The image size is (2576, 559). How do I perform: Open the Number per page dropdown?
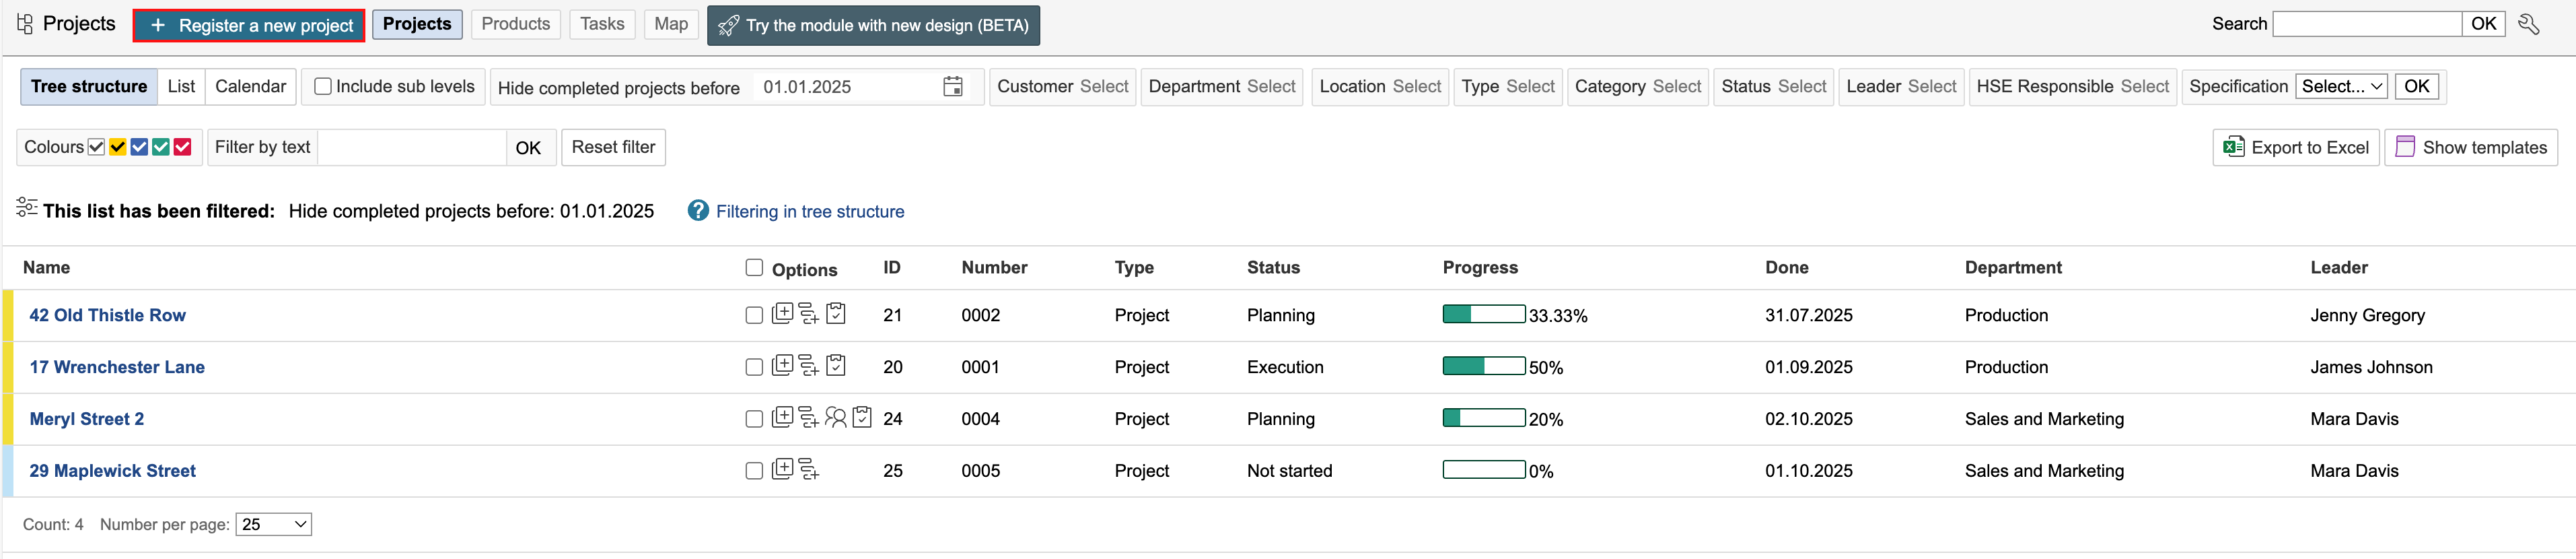(x=273, y=524)
